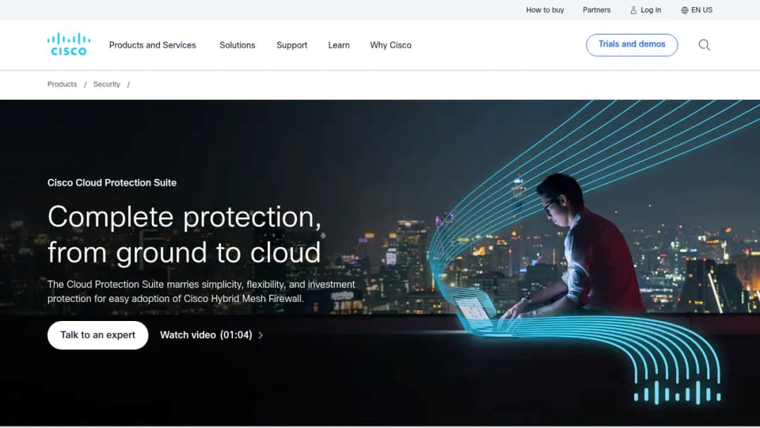Open the Why Cisco menu
This screenshot has width=760, height=428.
[x=391, y=45]
